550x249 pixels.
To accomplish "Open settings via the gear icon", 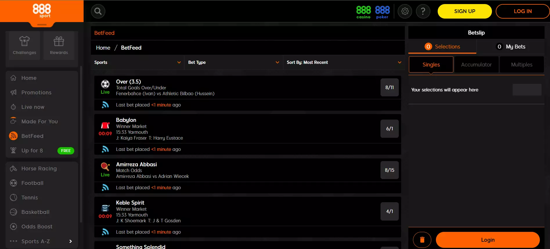I will pos(405,11).
